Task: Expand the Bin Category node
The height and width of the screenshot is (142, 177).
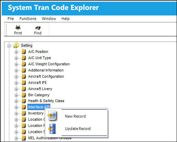Action: [16, 95]
